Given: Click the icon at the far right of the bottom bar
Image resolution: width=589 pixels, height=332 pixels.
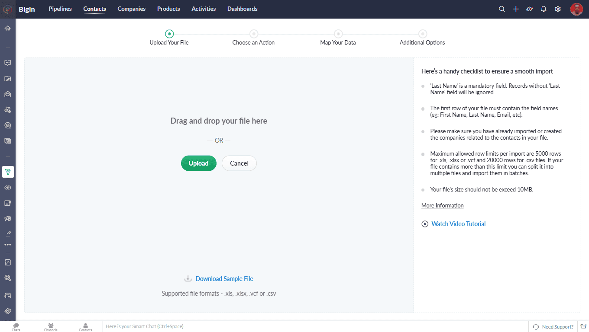Looking at the screenshot, I should [583, 326].
